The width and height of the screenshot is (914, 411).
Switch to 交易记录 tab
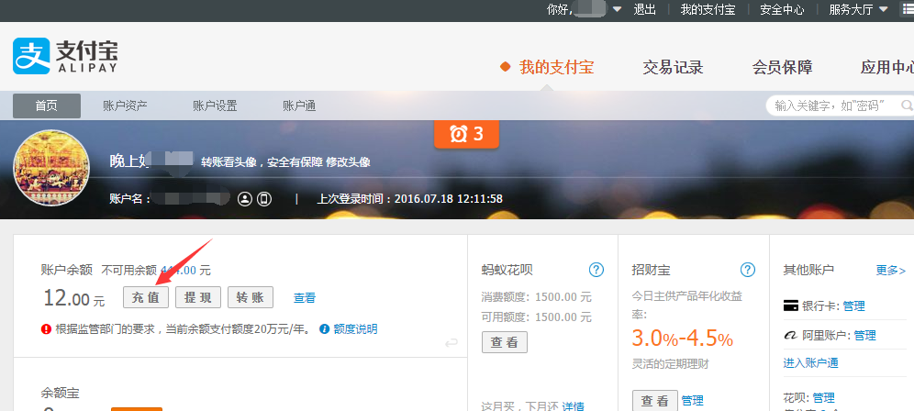[673, 67]
